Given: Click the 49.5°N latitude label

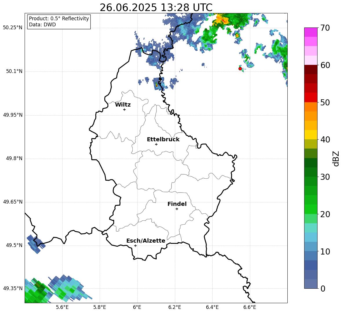Looking at the screenshot, I should pyautogui.click(x=14, y=245).
